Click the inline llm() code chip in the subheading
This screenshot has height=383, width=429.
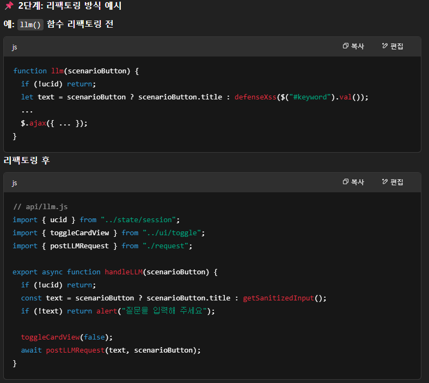30,25
